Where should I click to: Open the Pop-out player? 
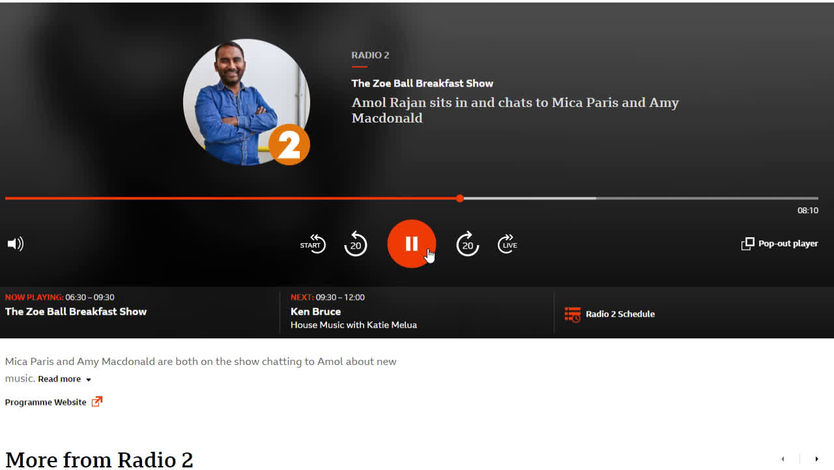[x=779, y=244]
